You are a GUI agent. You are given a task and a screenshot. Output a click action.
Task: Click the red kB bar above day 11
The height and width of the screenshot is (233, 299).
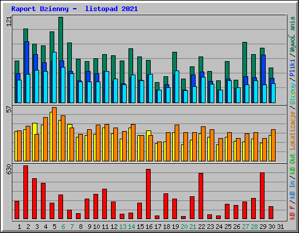(x=105, y=204)
